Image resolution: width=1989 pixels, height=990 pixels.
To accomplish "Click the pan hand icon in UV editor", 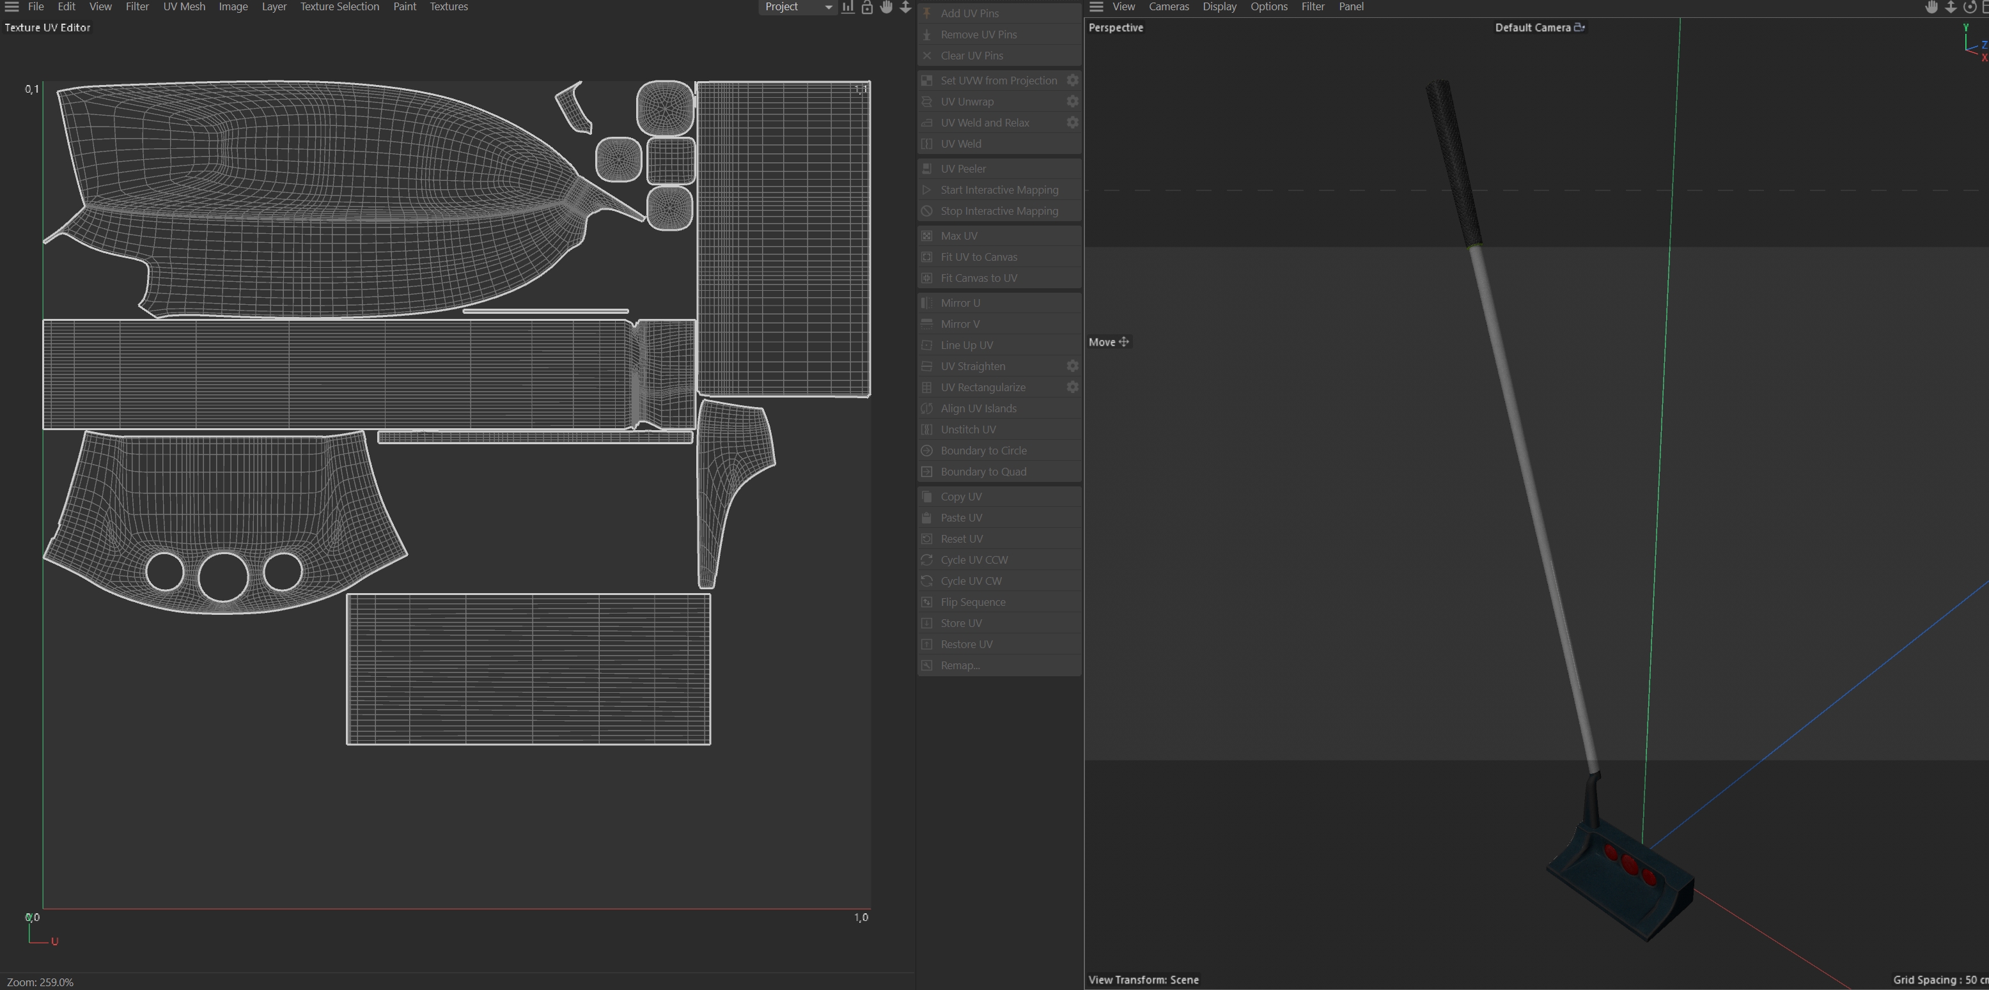I will coord(886,7).
